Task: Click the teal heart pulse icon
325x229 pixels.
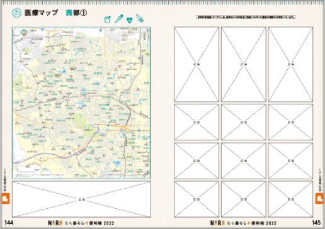Action: pyautogui.click(x=130, y=20)
